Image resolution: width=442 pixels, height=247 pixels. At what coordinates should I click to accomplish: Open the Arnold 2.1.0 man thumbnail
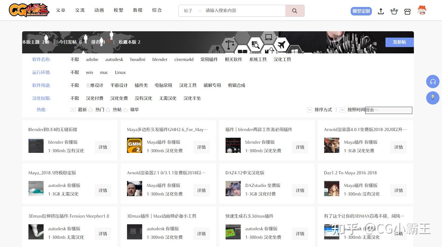click(135, 189)
